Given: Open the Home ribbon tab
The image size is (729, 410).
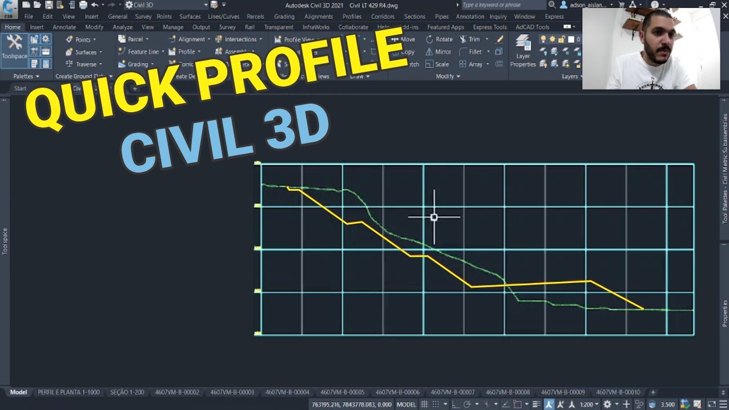Looking at the screenshot, I should [12, 27].
